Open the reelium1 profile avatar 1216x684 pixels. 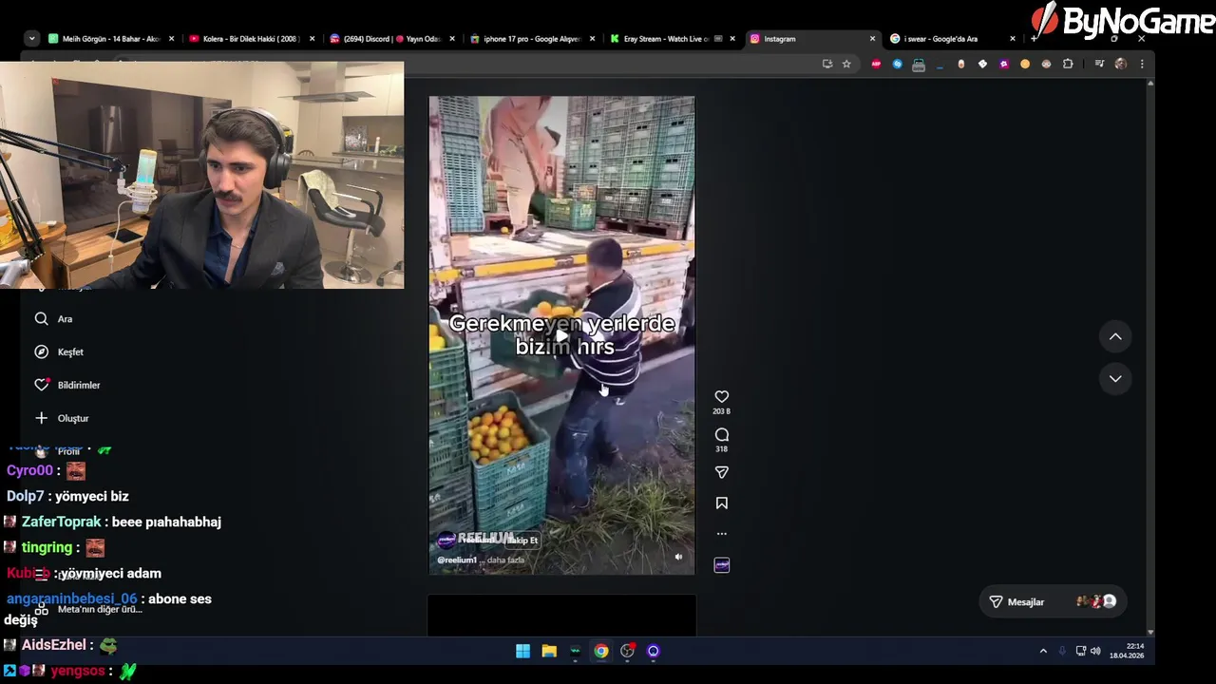tap(446, 541)
